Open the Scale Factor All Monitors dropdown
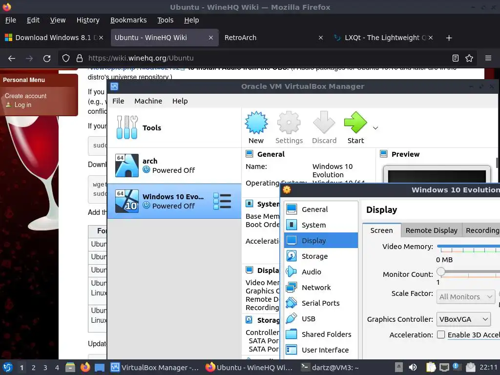 (465, 296)
